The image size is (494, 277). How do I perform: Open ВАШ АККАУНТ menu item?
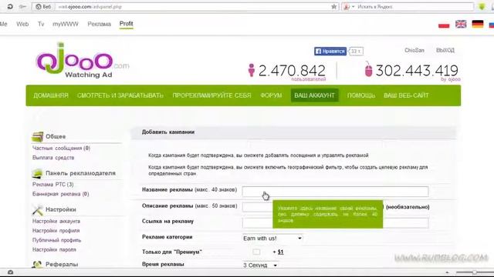point(314,95)
